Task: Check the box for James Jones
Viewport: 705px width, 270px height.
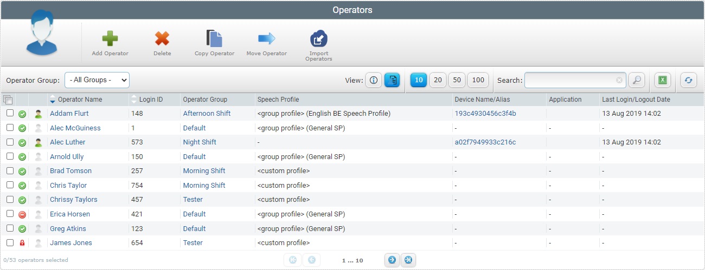Action: point(10,242)
